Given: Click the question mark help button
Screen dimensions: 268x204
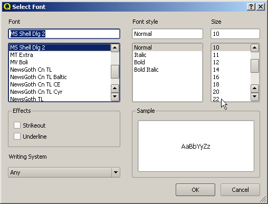Looking at the screenshot, I should (x=251, y=7).
